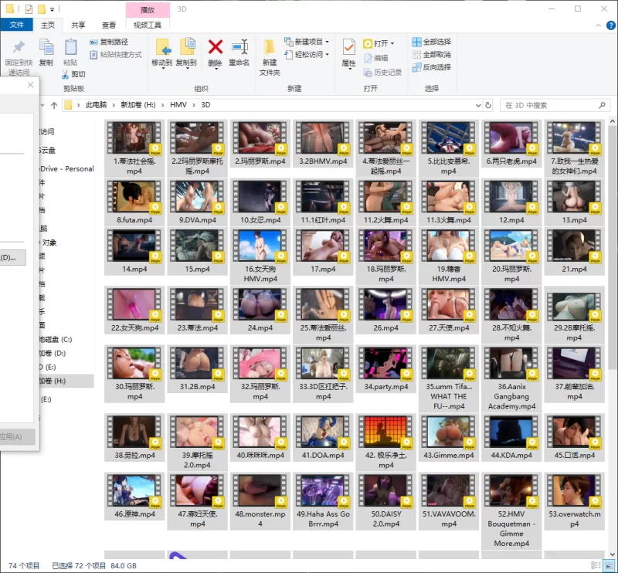Switch to details view via status bar icon
Screen dimensions: 618x573
(x=596, y=565)
